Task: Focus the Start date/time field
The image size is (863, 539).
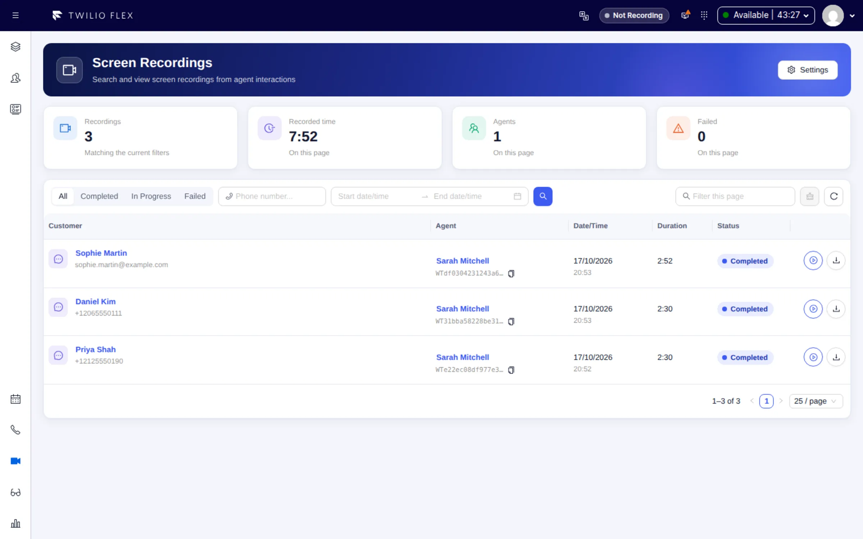Action: (376, 196)
